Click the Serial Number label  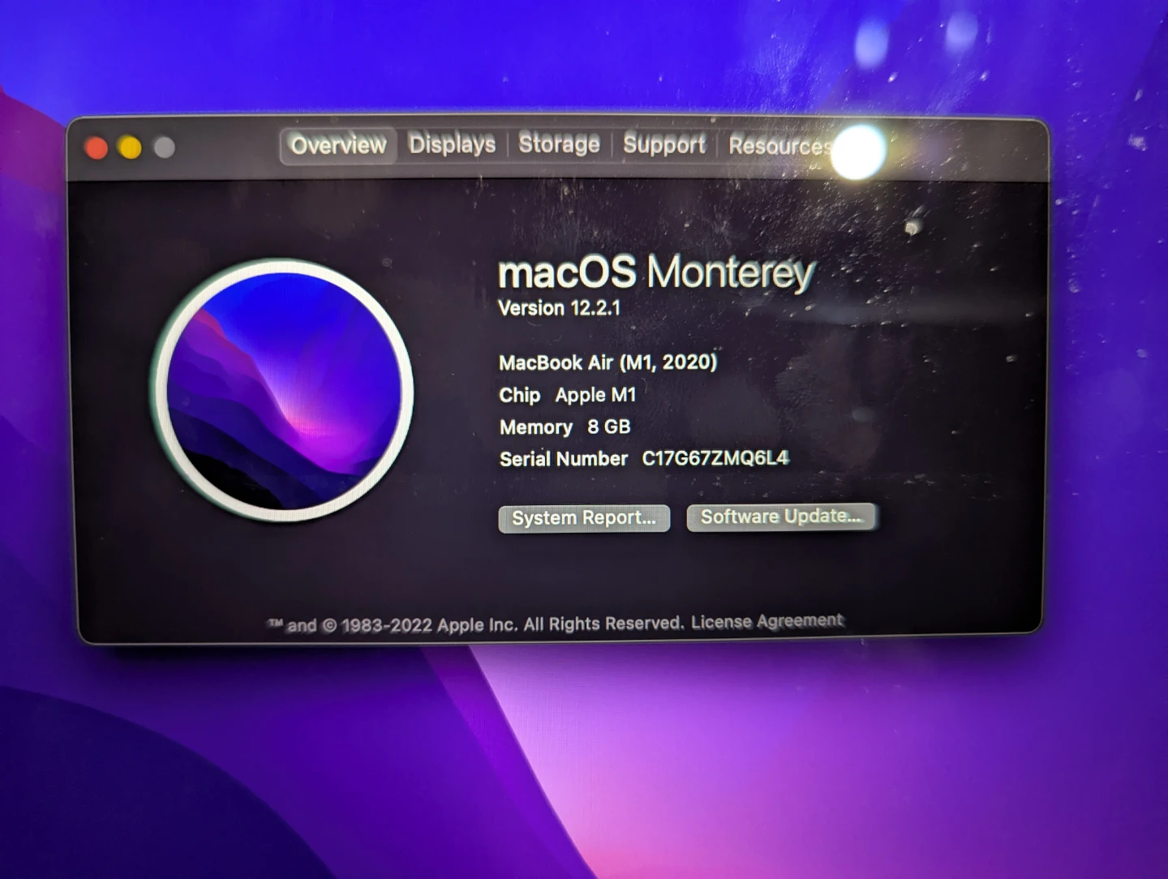click(564, 459)
